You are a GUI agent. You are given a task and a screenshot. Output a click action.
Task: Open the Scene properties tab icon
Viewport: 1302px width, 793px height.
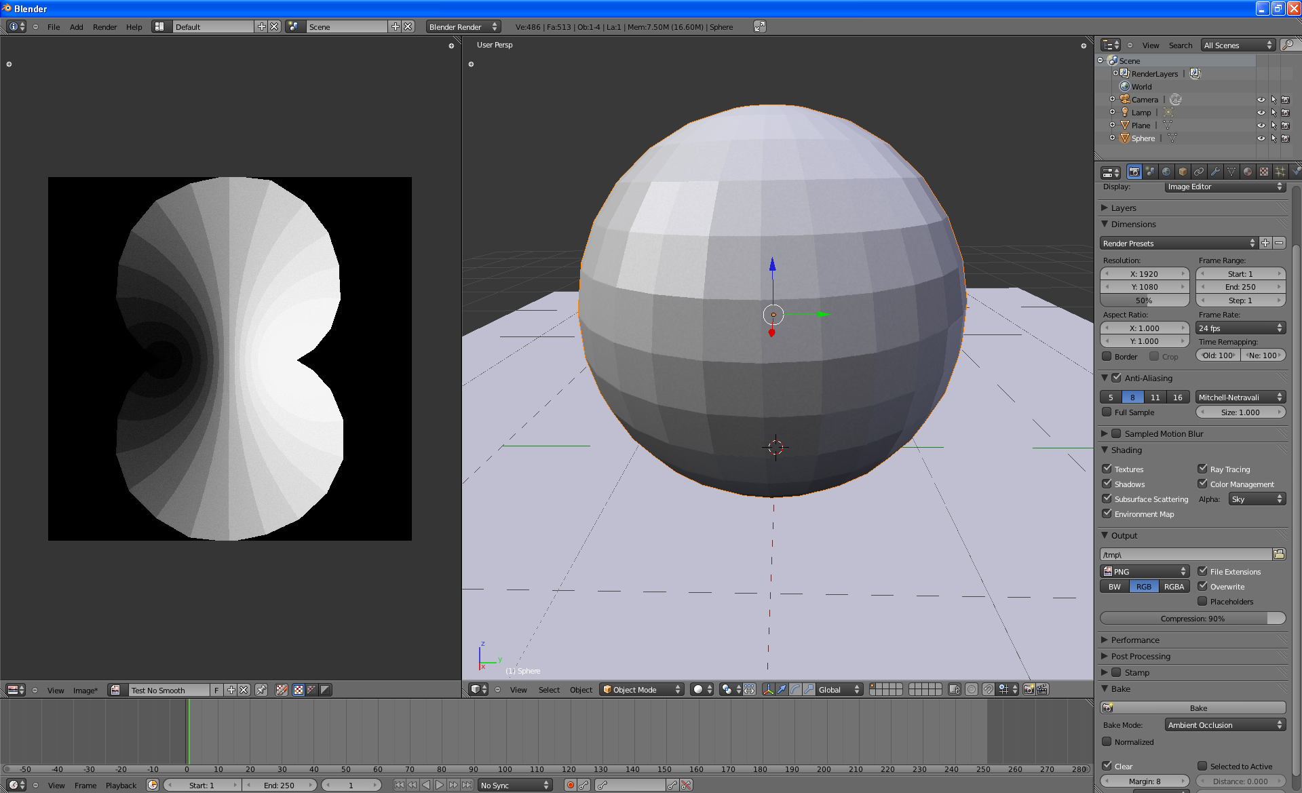1150,172
